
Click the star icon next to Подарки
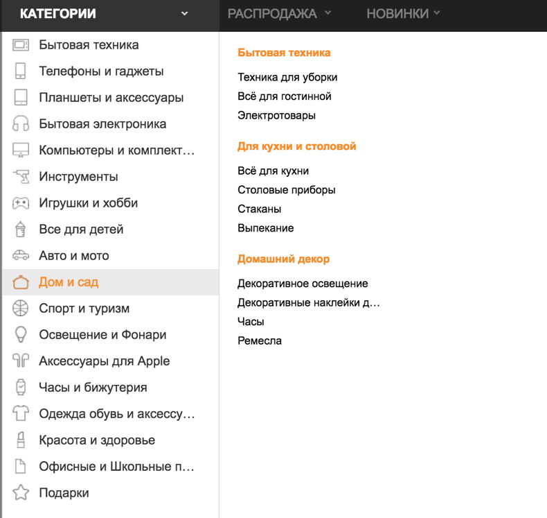(21, 493)
